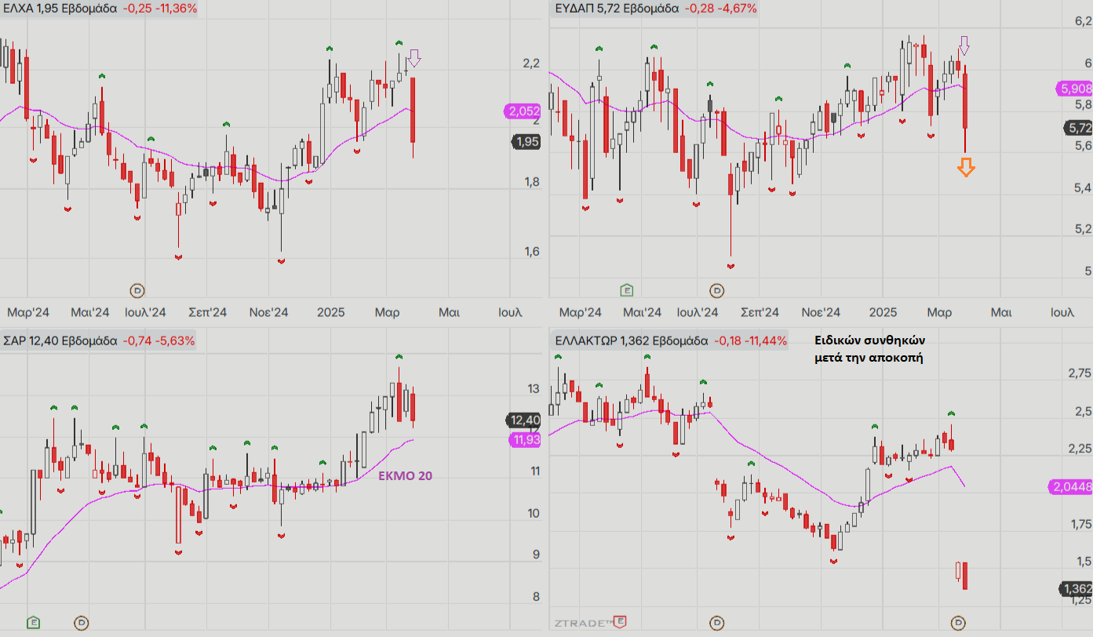
Task: Click the -0,74 -5,63% change value on ΣΑΡ
Action: point(158,341)
